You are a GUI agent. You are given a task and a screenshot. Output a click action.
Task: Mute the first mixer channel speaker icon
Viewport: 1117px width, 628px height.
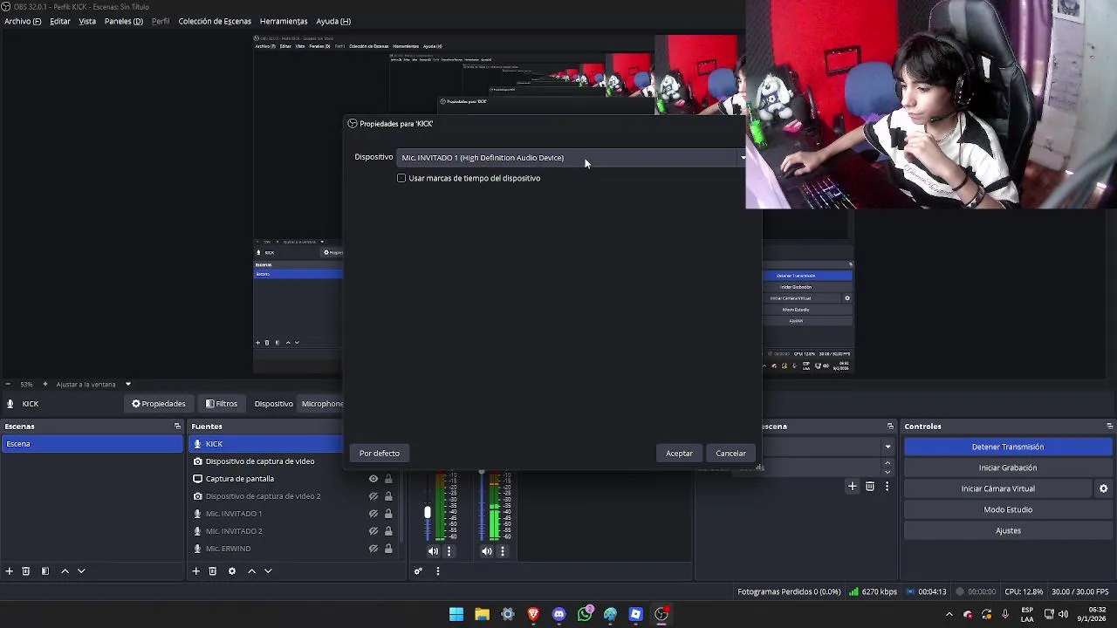[434, 550]
